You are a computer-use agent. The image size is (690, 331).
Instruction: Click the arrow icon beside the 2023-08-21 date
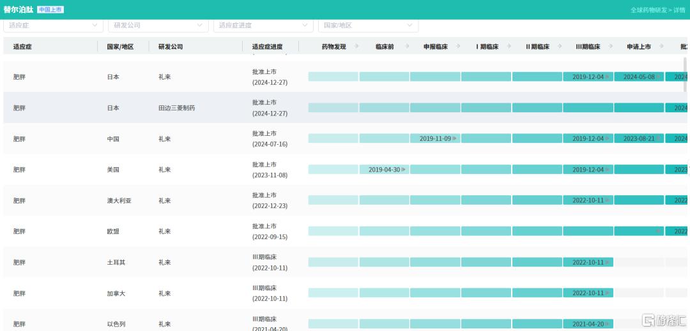(658, 138)
